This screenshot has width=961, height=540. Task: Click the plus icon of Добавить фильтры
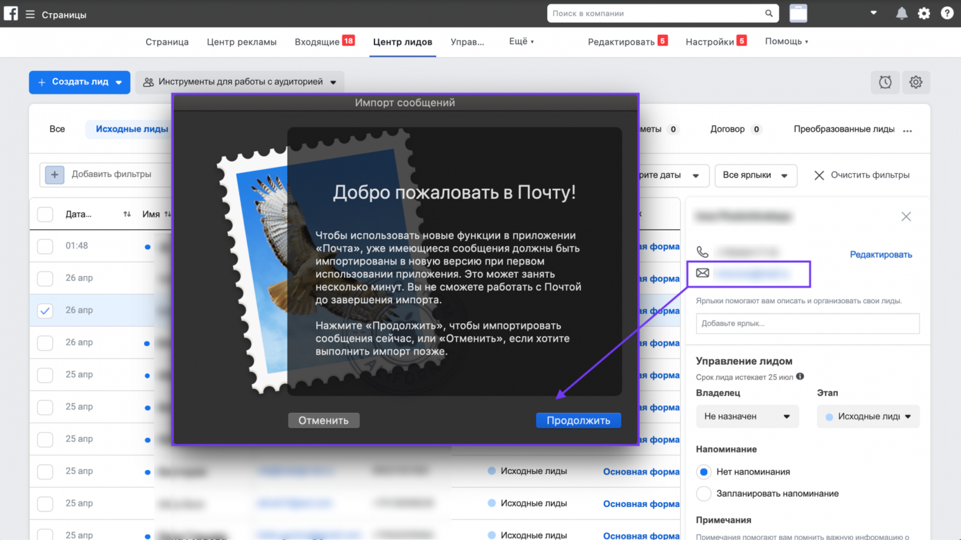coord(55,175)
